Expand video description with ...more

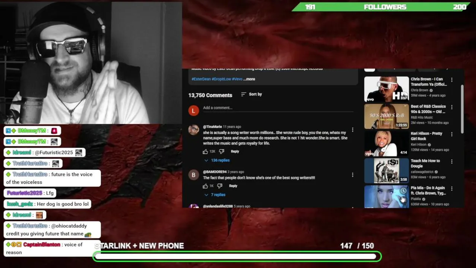[249, 79]
